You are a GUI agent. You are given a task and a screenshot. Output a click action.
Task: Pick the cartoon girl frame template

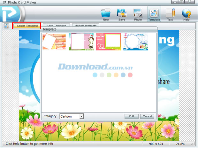81,42
